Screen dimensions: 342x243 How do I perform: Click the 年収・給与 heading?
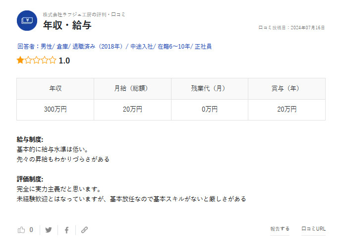tap(67, 25)
